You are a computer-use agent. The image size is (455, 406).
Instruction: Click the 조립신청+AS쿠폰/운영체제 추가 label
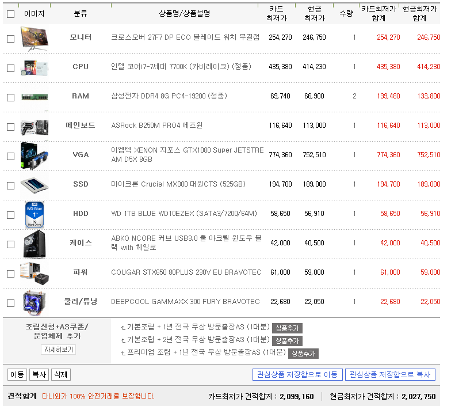57,331
